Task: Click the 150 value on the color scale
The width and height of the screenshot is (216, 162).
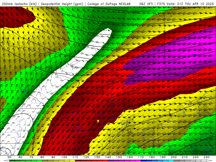Action: tap(119, 157)
